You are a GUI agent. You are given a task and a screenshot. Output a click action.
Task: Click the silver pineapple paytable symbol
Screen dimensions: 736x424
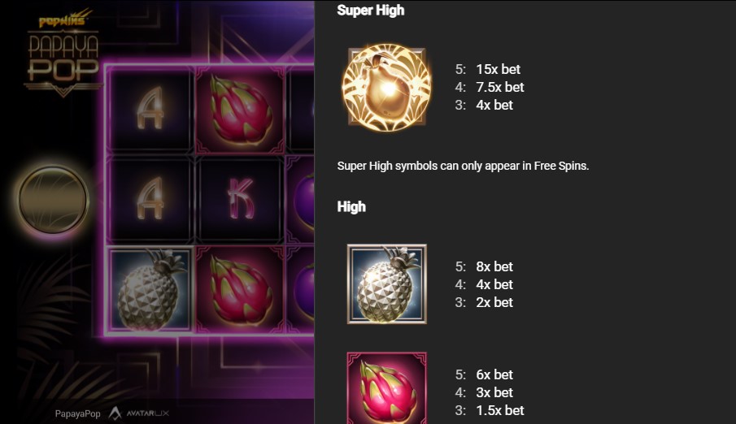387,284
